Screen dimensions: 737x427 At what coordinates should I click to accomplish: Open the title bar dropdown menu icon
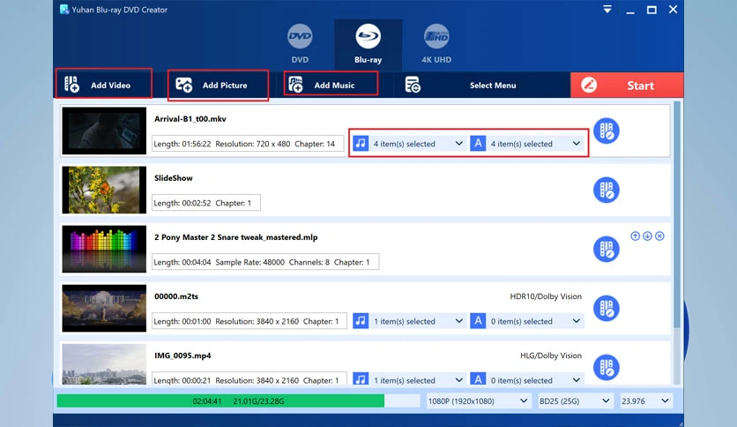607,10
